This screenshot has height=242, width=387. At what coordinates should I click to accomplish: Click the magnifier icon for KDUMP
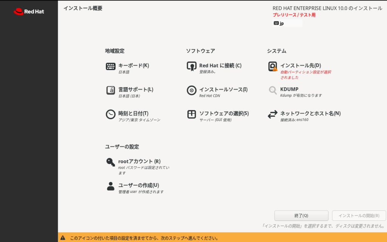[272, 90]
